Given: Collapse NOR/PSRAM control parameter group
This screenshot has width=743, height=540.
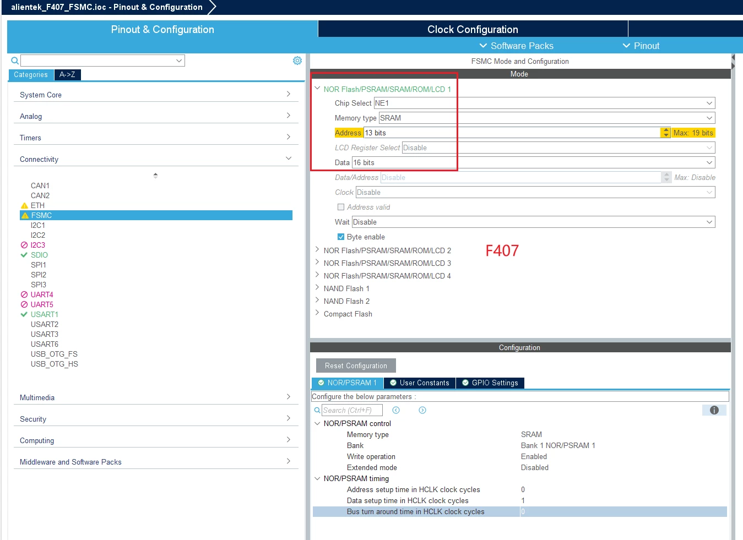Looking at the screenshot, I should point(317,423).
